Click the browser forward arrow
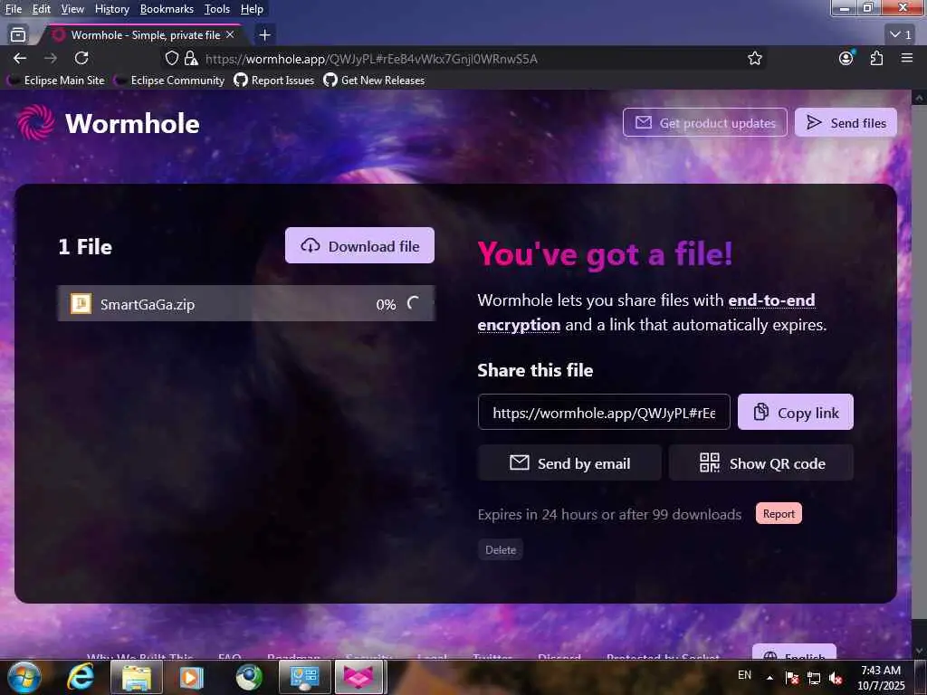 51,58
